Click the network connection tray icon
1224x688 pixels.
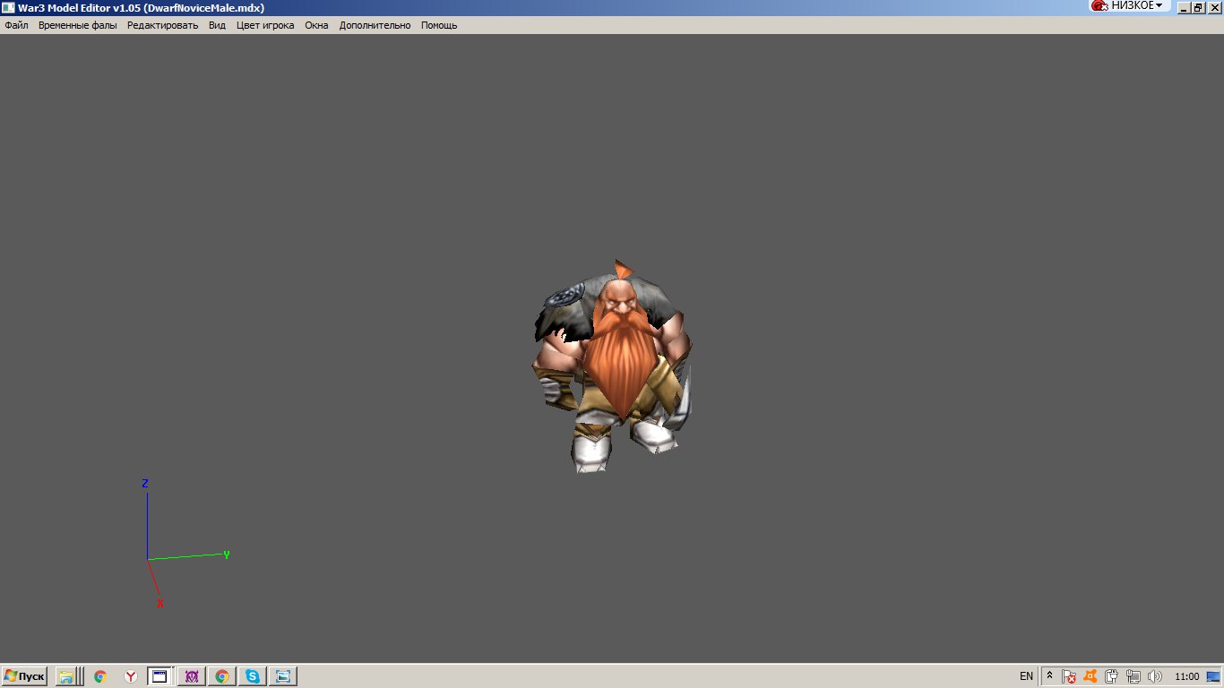click(1133, 676)
